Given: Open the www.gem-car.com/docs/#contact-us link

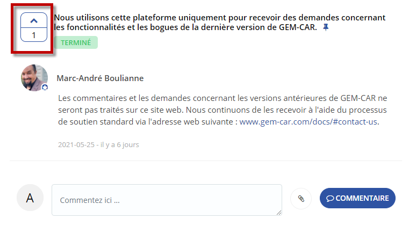Looking at the screenshot, I should [x=308, y=122].
